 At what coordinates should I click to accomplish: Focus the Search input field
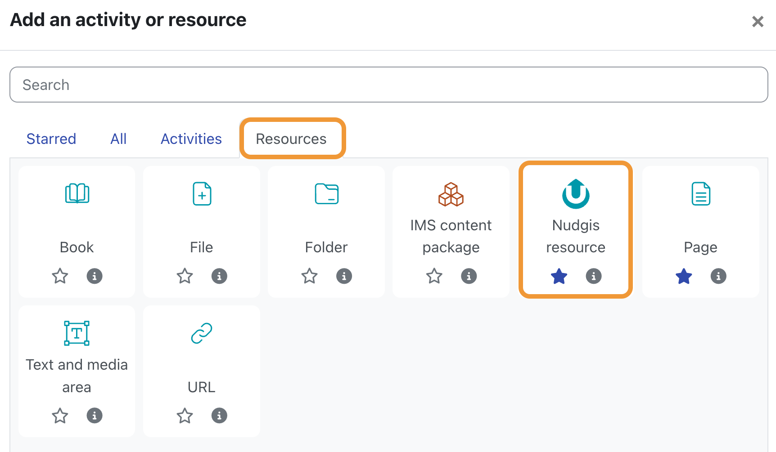tap(389, 85)
